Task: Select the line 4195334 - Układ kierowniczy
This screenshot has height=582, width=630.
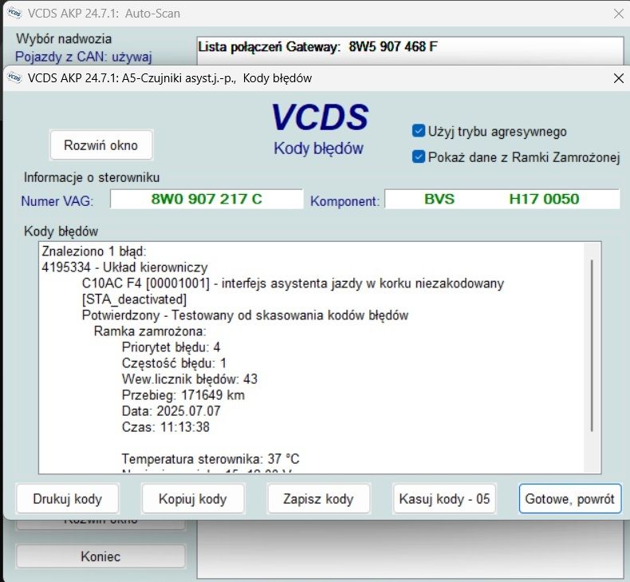Action: click(x=124, y=267)
